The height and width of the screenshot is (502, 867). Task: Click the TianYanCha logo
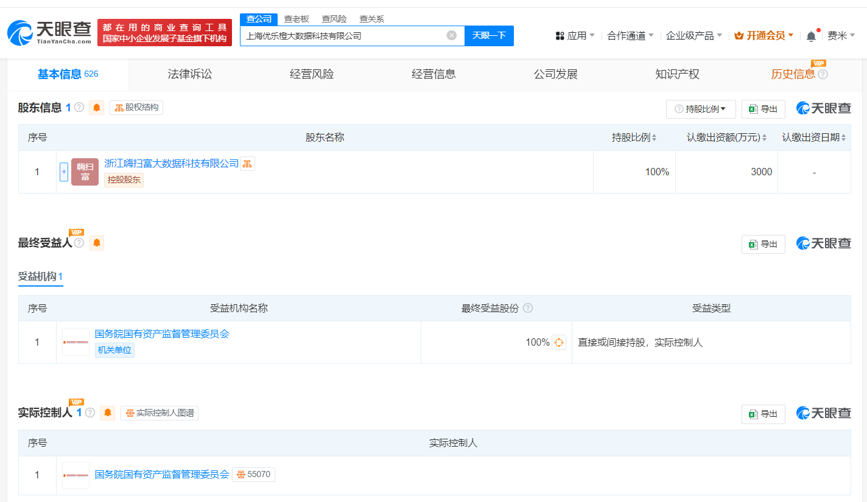[x=49, y=32]
